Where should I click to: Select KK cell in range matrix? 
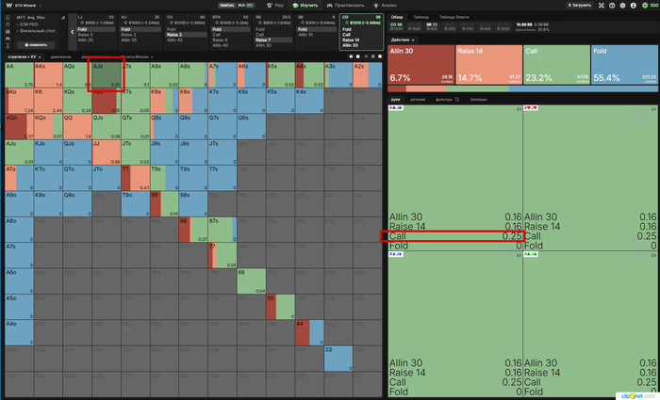[48, 101]
